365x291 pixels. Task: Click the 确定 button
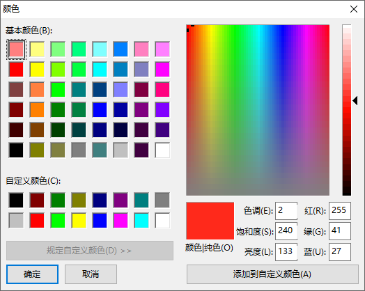click(32, 274)
